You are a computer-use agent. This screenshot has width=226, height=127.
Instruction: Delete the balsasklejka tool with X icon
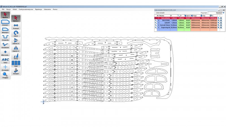click(x=221, y=18)
